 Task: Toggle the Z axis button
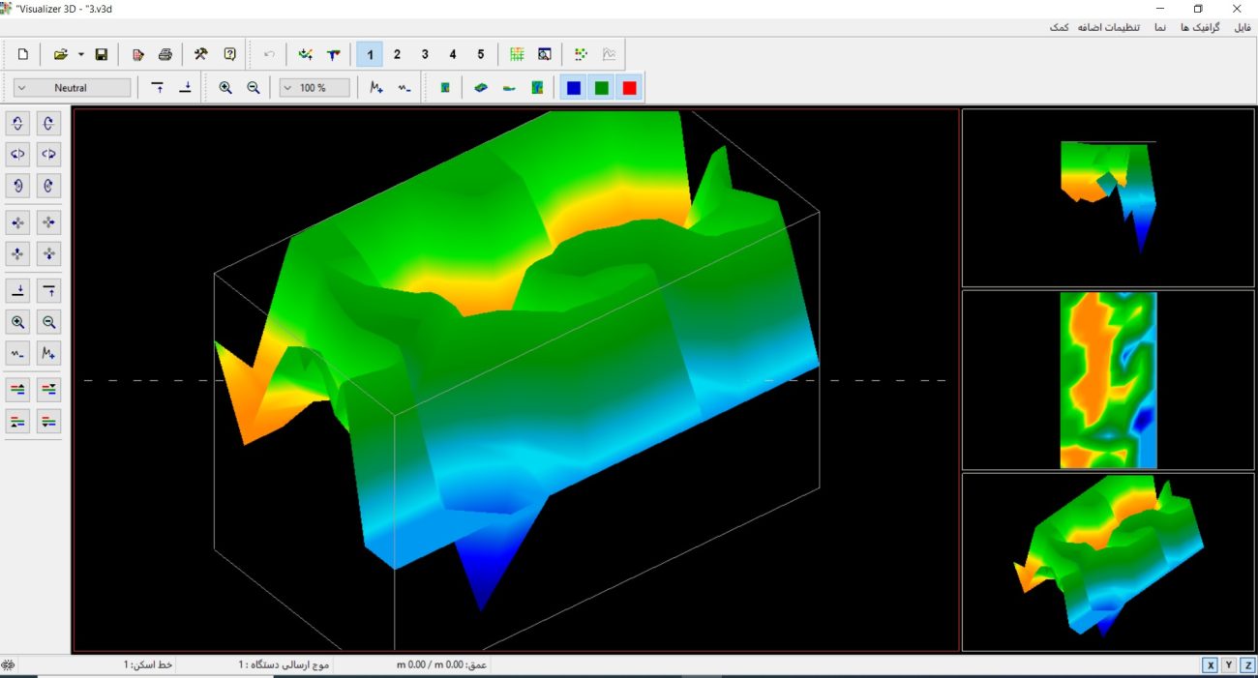[x=1247, y=665]
